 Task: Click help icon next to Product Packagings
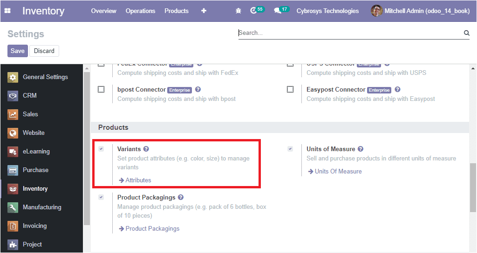click(181, 197)
